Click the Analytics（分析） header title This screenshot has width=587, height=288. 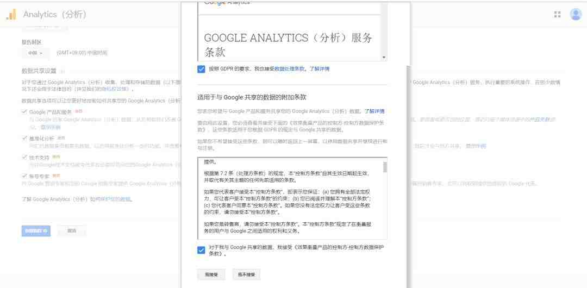tap(55, 15)
